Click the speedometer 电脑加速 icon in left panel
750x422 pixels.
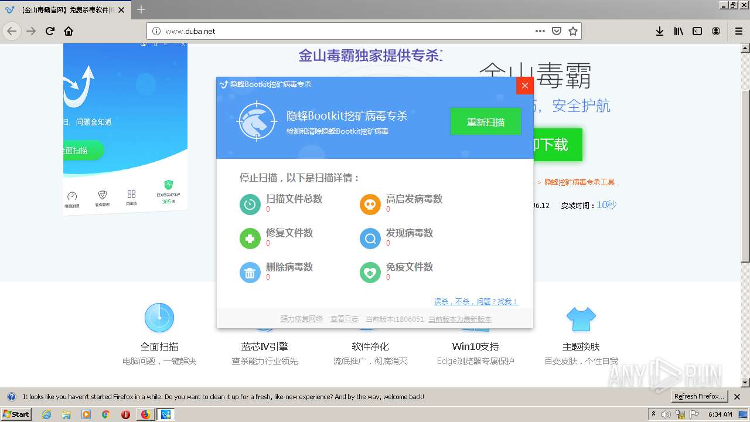[x=72, y=196]
